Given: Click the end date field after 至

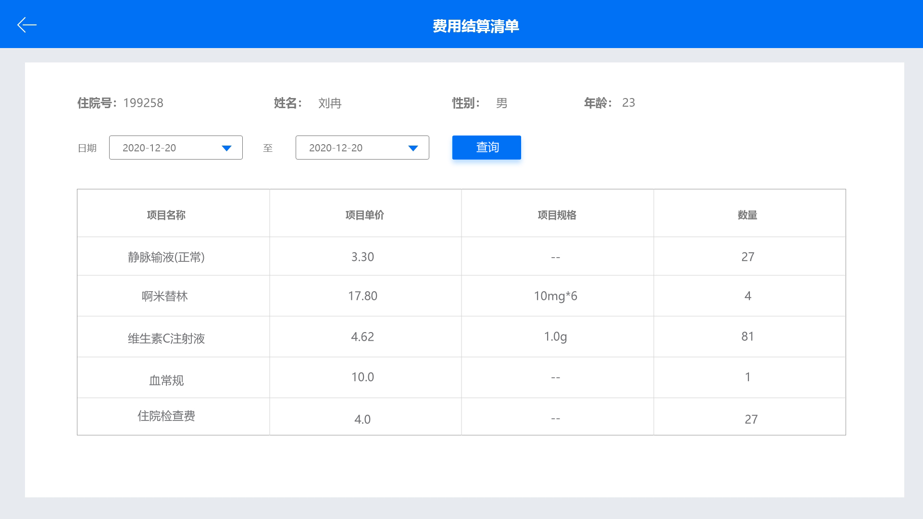Looking at the screenshot, I should pos(362,148).
